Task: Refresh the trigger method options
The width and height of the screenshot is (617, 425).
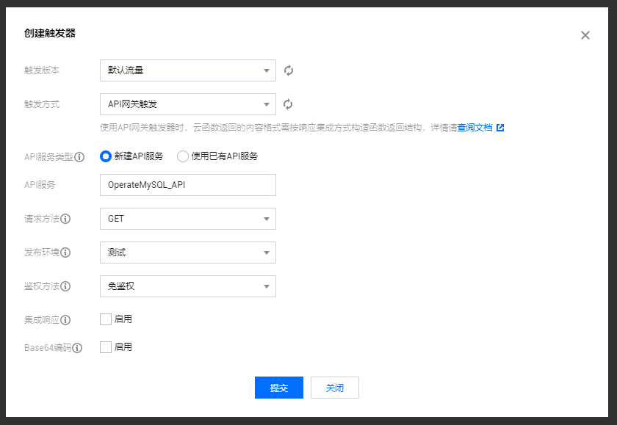Action: [288, 103]
